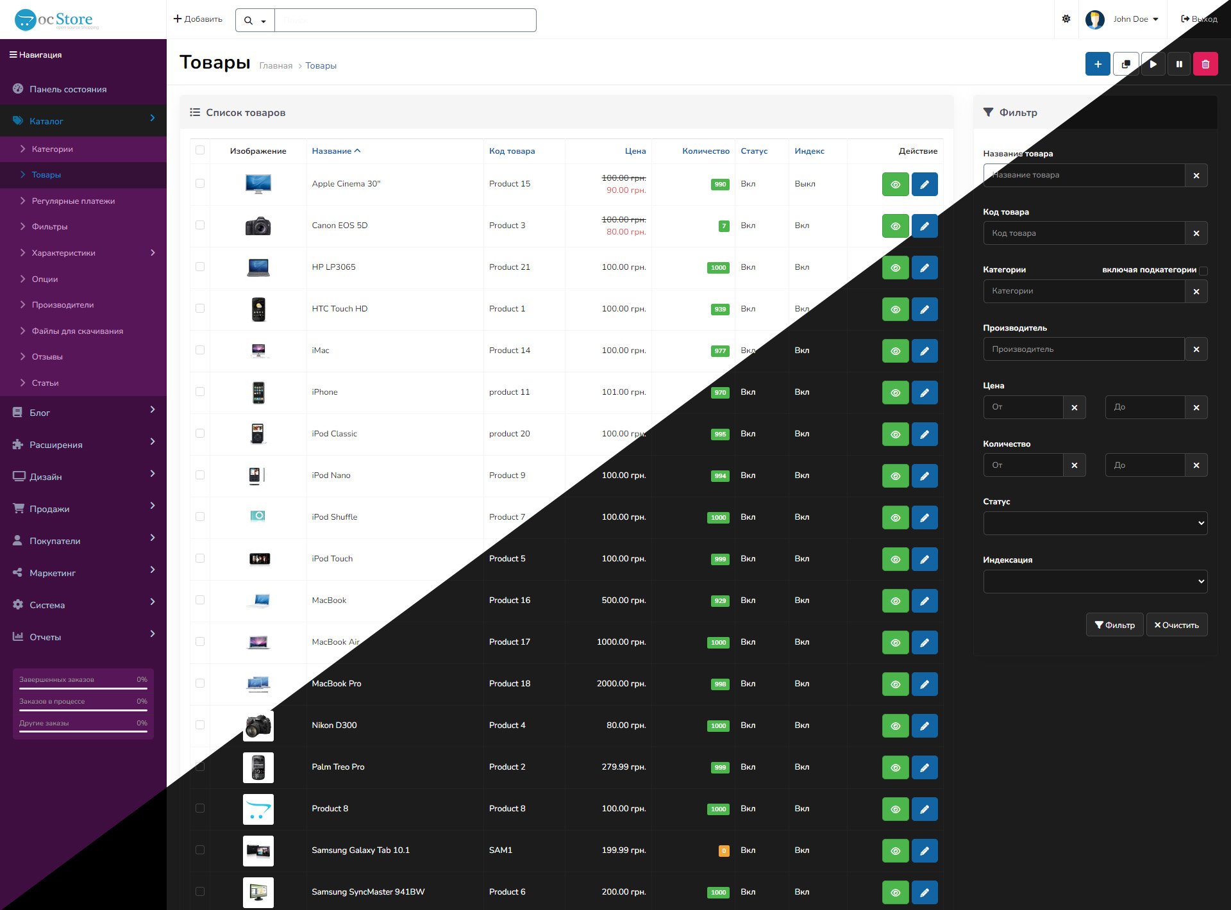Screen dimensions: 1231x910
Task: Open Производители in the sidebar
Action: point(83,304)
